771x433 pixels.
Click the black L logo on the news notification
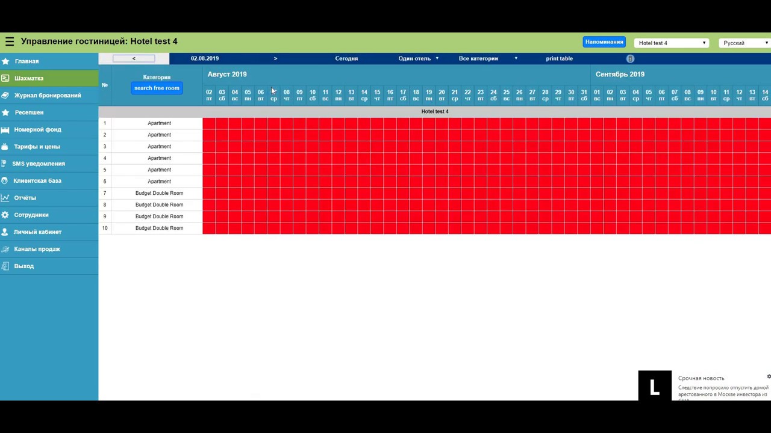[655, 385]
